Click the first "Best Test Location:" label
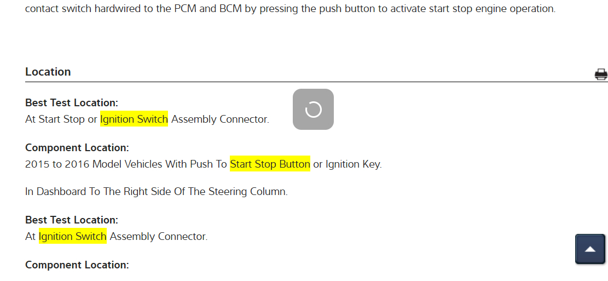 (72, 102)
